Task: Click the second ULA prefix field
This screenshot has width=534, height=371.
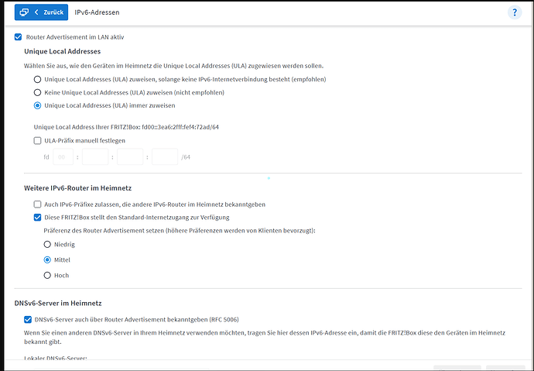Action: pos(95,156)
